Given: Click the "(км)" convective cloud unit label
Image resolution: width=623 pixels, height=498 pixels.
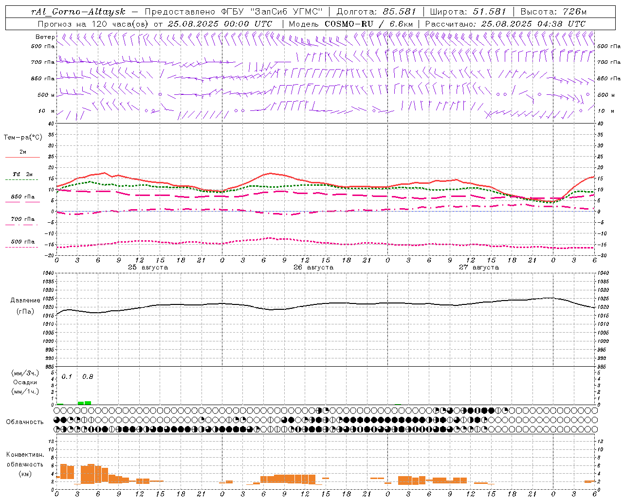Looking at the screenshot, I should tap(25, 474).
